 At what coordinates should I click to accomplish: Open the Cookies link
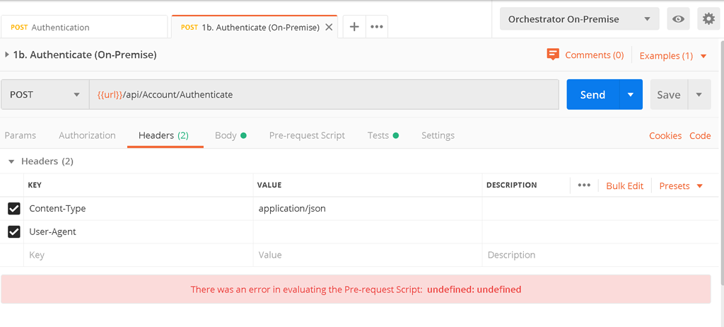(665, 136)
